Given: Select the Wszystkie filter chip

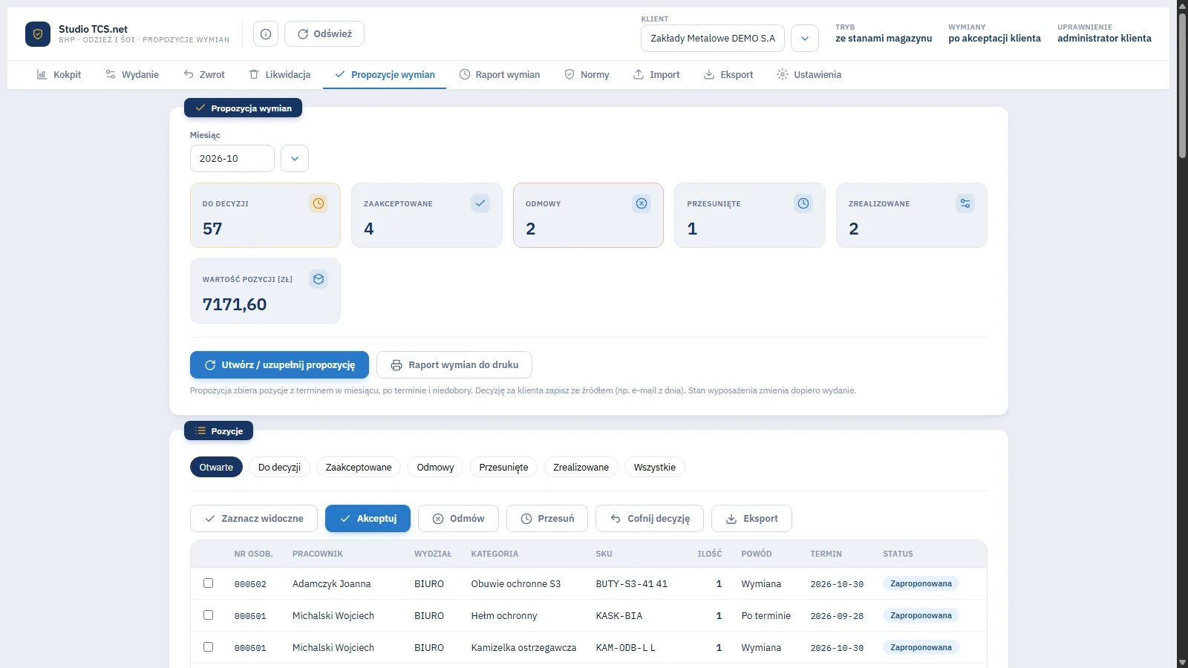Looking at the screenshot, I should [654, 467].
